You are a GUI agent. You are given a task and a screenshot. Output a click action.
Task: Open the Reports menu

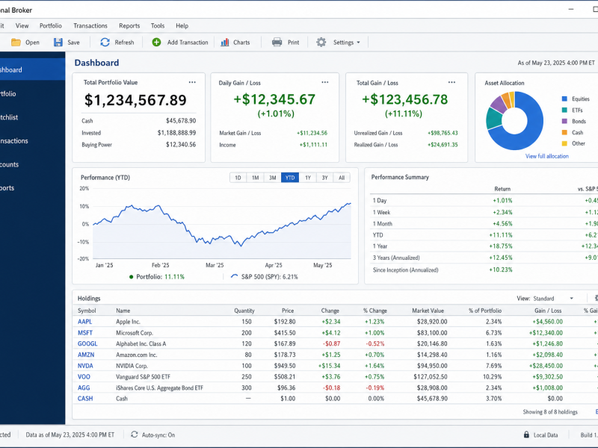(129, 26)
